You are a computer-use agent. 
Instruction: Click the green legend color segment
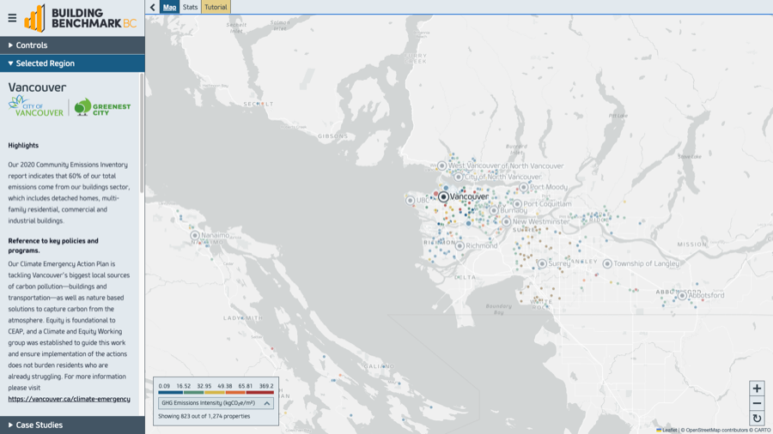click(194, 393)
